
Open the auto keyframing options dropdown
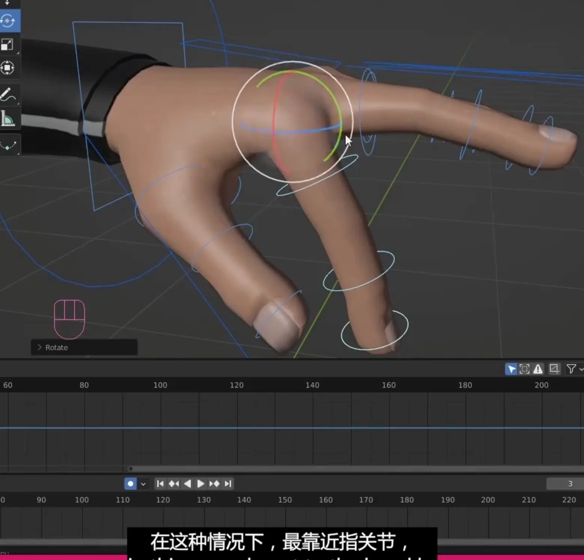coord(143,484)
